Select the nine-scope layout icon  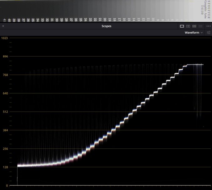click(200, 26)
